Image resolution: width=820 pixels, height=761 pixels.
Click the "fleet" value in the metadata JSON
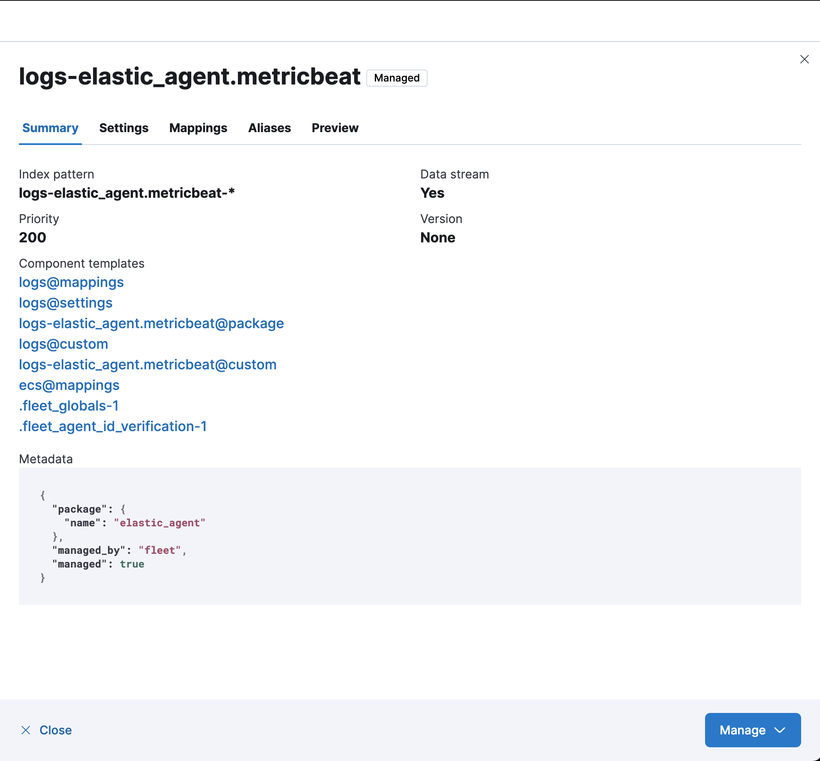click(x=160, y=550)
